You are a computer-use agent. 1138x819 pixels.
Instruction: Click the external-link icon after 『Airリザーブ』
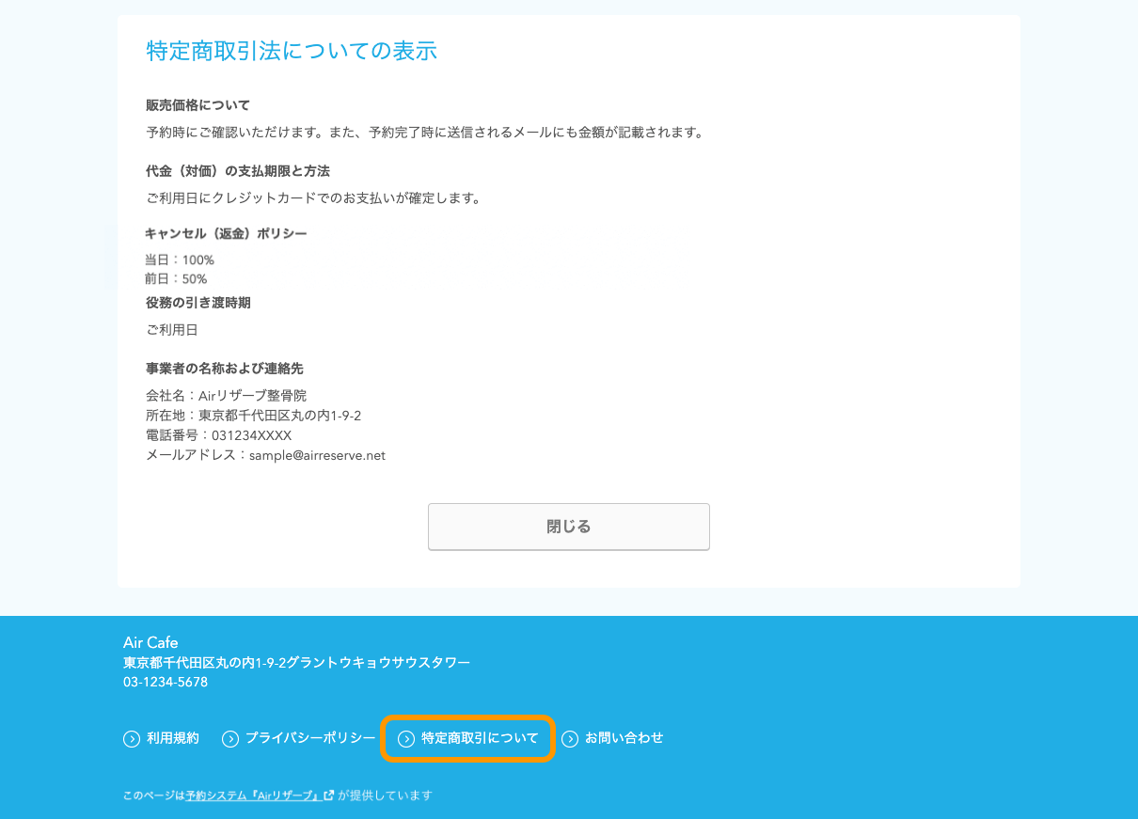tap(327, 795)
